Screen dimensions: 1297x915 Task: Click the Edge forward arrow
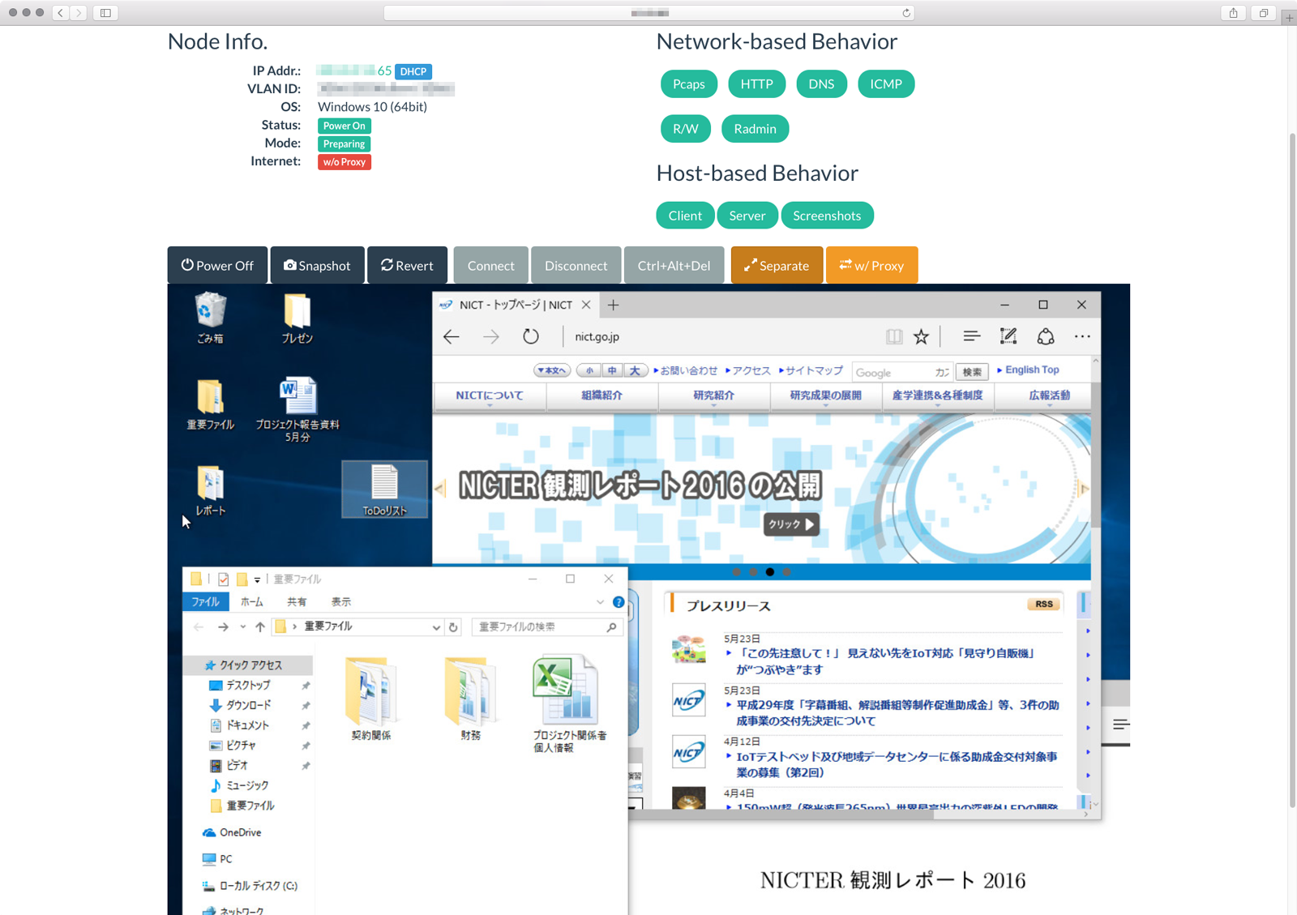pos(491,336)
